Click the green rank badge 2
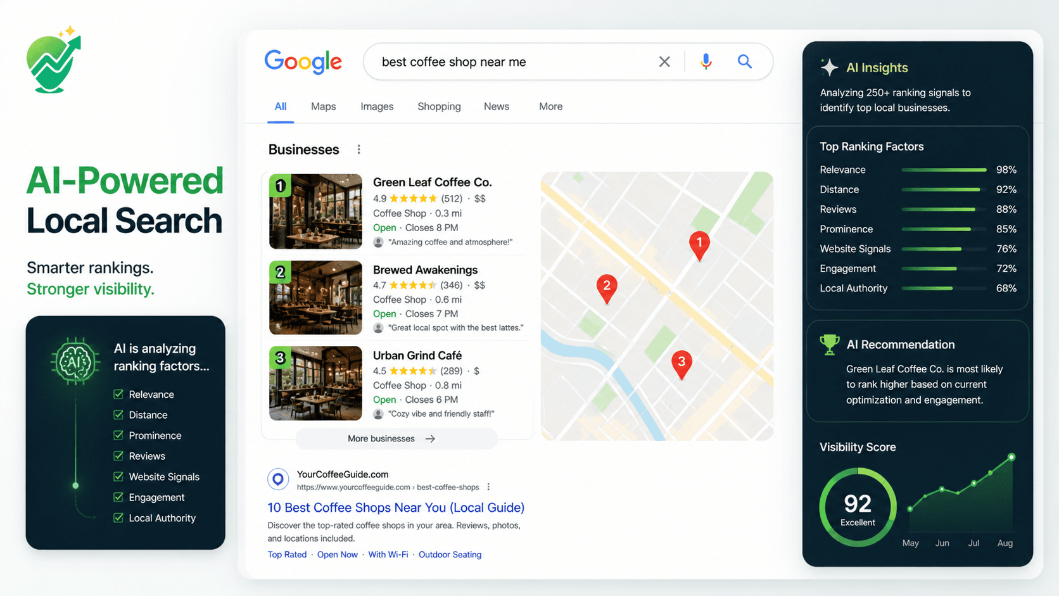This screenshot has height=596, width=1059. (280, 272)
